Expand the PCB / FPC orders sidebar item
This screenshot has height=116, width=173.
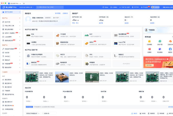click(11, 26)
